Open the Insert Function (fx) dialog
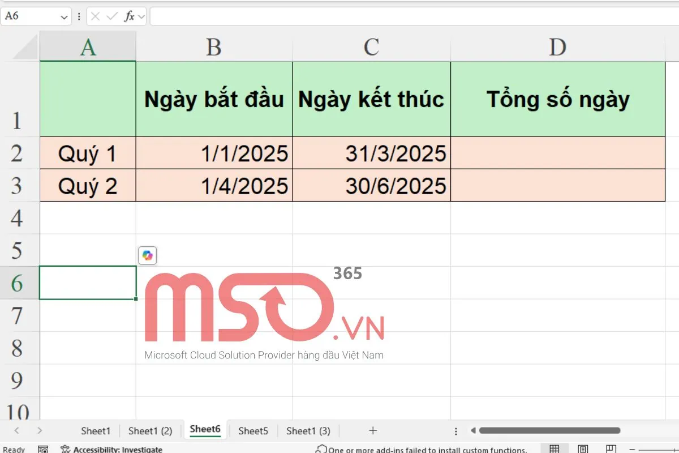Image resolution: width=679 pixels, height=453 pixels. point(130,16)
